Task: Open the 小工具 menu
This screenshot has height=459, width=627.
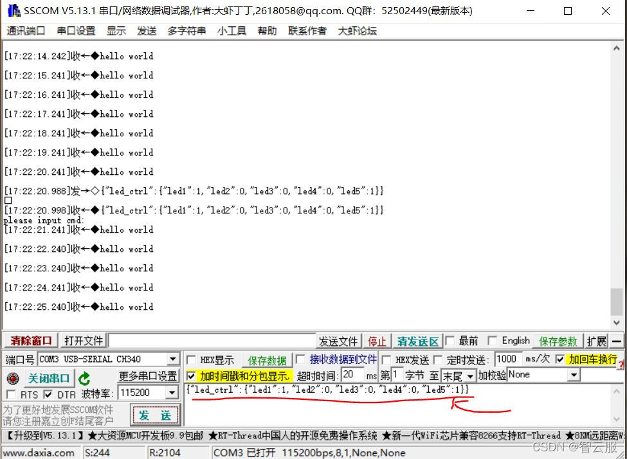Action: click(x=232, y=31)
